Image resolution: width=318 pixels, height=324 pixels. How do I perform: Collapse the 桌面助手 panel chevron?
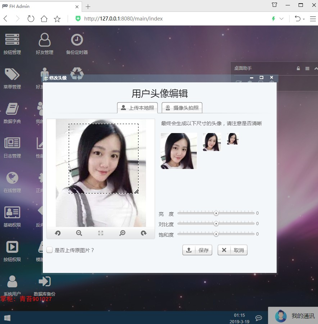pyautogui.click(x=316, y=68)
